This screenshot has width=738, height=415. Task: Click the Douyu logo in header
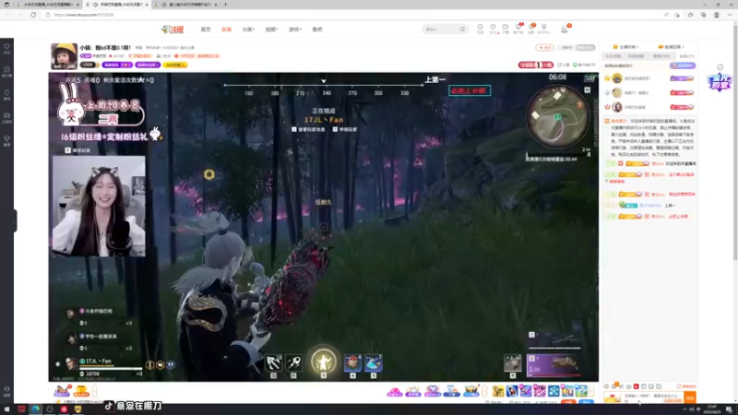173,30
